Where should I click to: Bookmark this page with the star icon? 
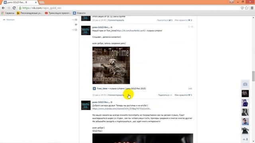pyautogui.click(x=247, y=8)
